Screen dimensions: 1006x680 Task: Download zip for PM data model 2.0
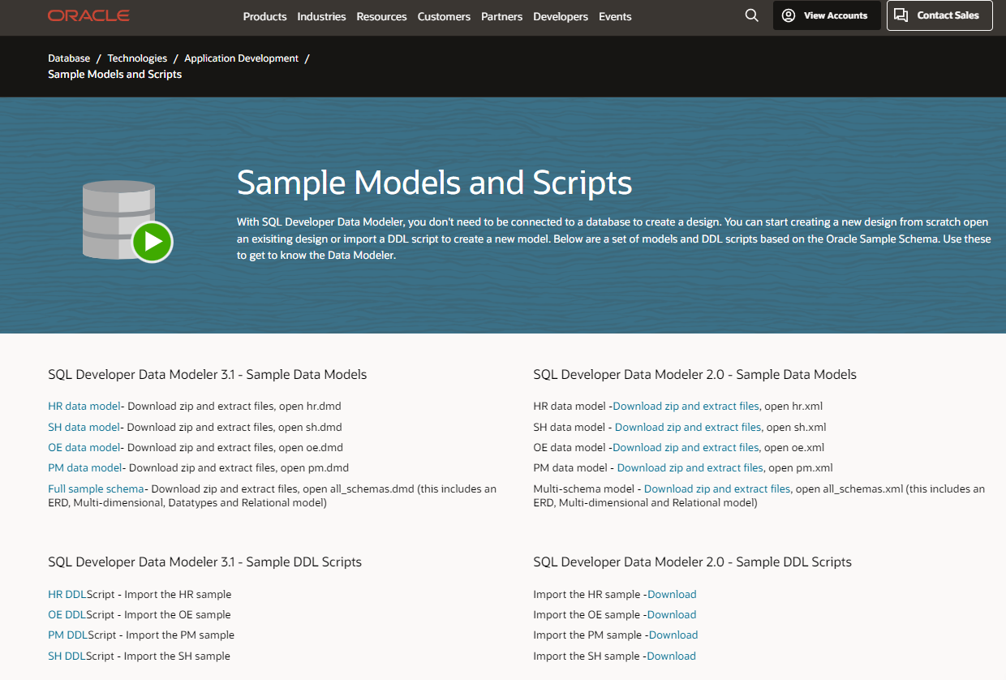[690, 467]
